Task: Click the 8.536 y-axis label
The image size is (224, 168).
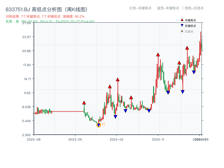Action: pyautogui.click(x=26, y=107)
